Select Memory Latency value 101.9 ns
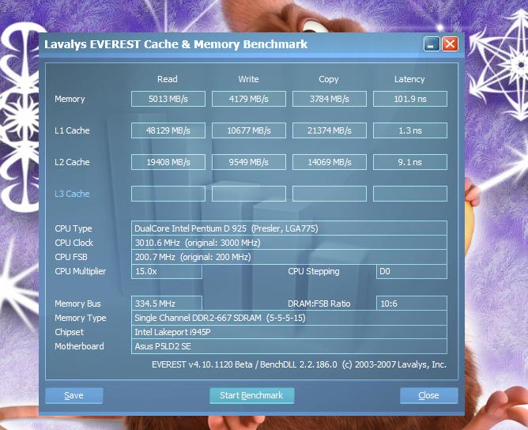Screen dimensions: 528x430 pyautogui.click(x=410, y=99)
